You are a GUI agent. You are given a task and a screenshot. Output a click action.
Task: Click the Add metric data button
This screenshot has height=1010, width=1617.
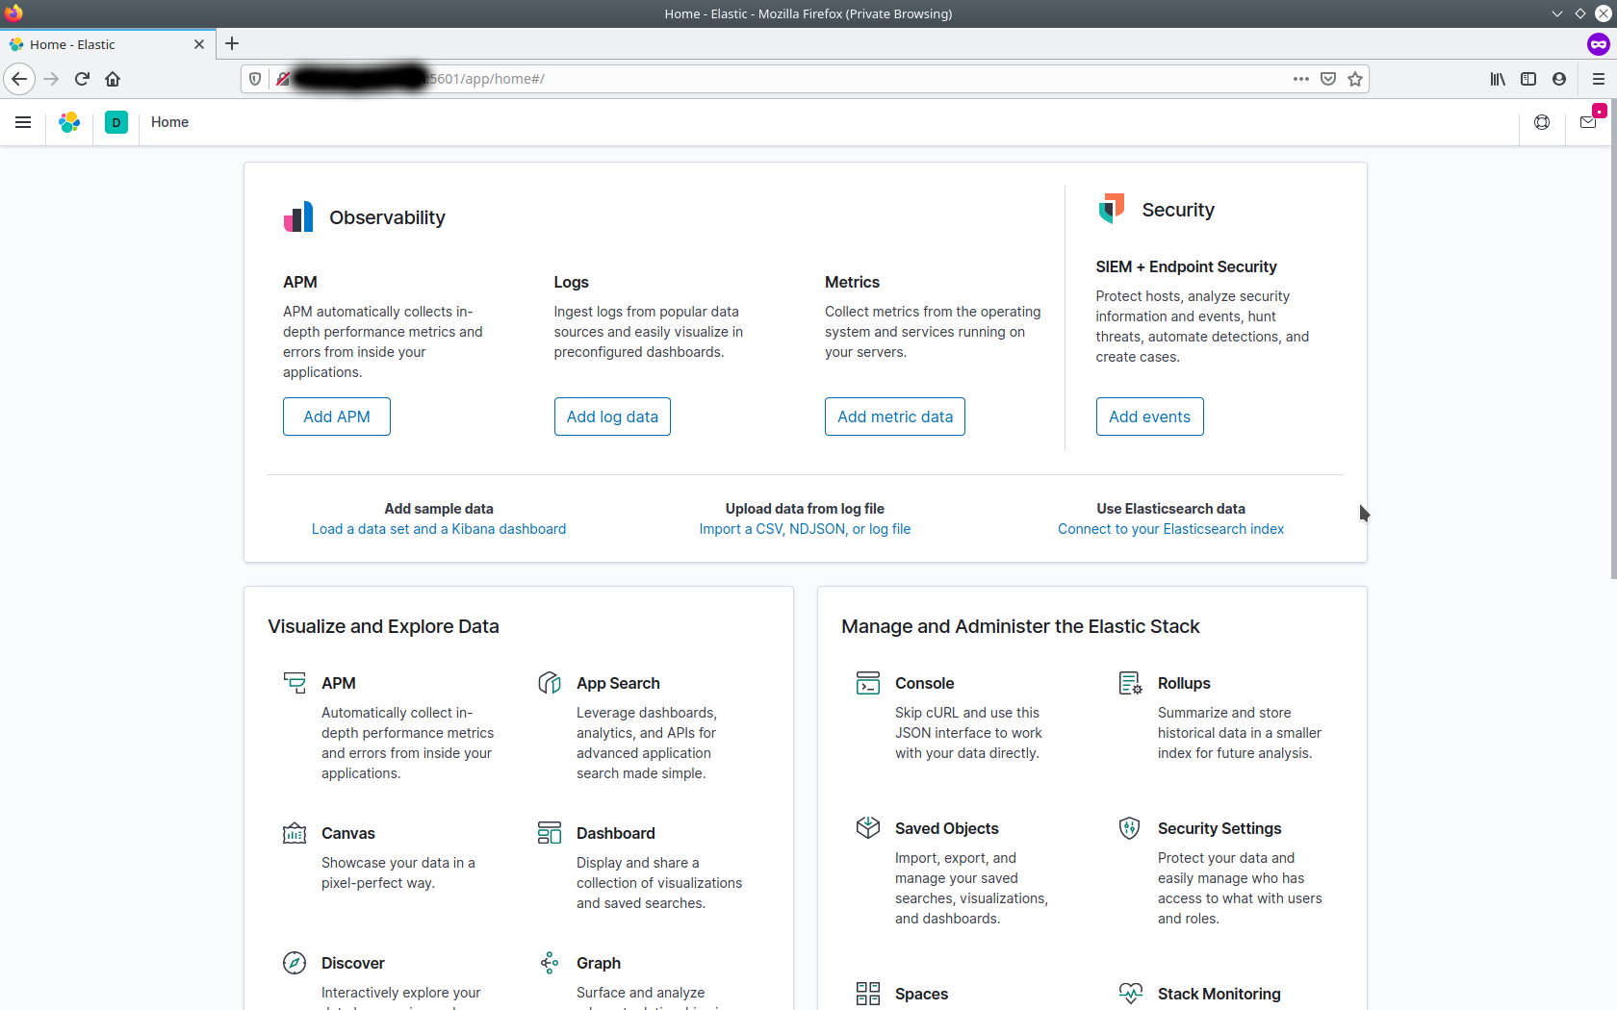(x=895, y=417)
